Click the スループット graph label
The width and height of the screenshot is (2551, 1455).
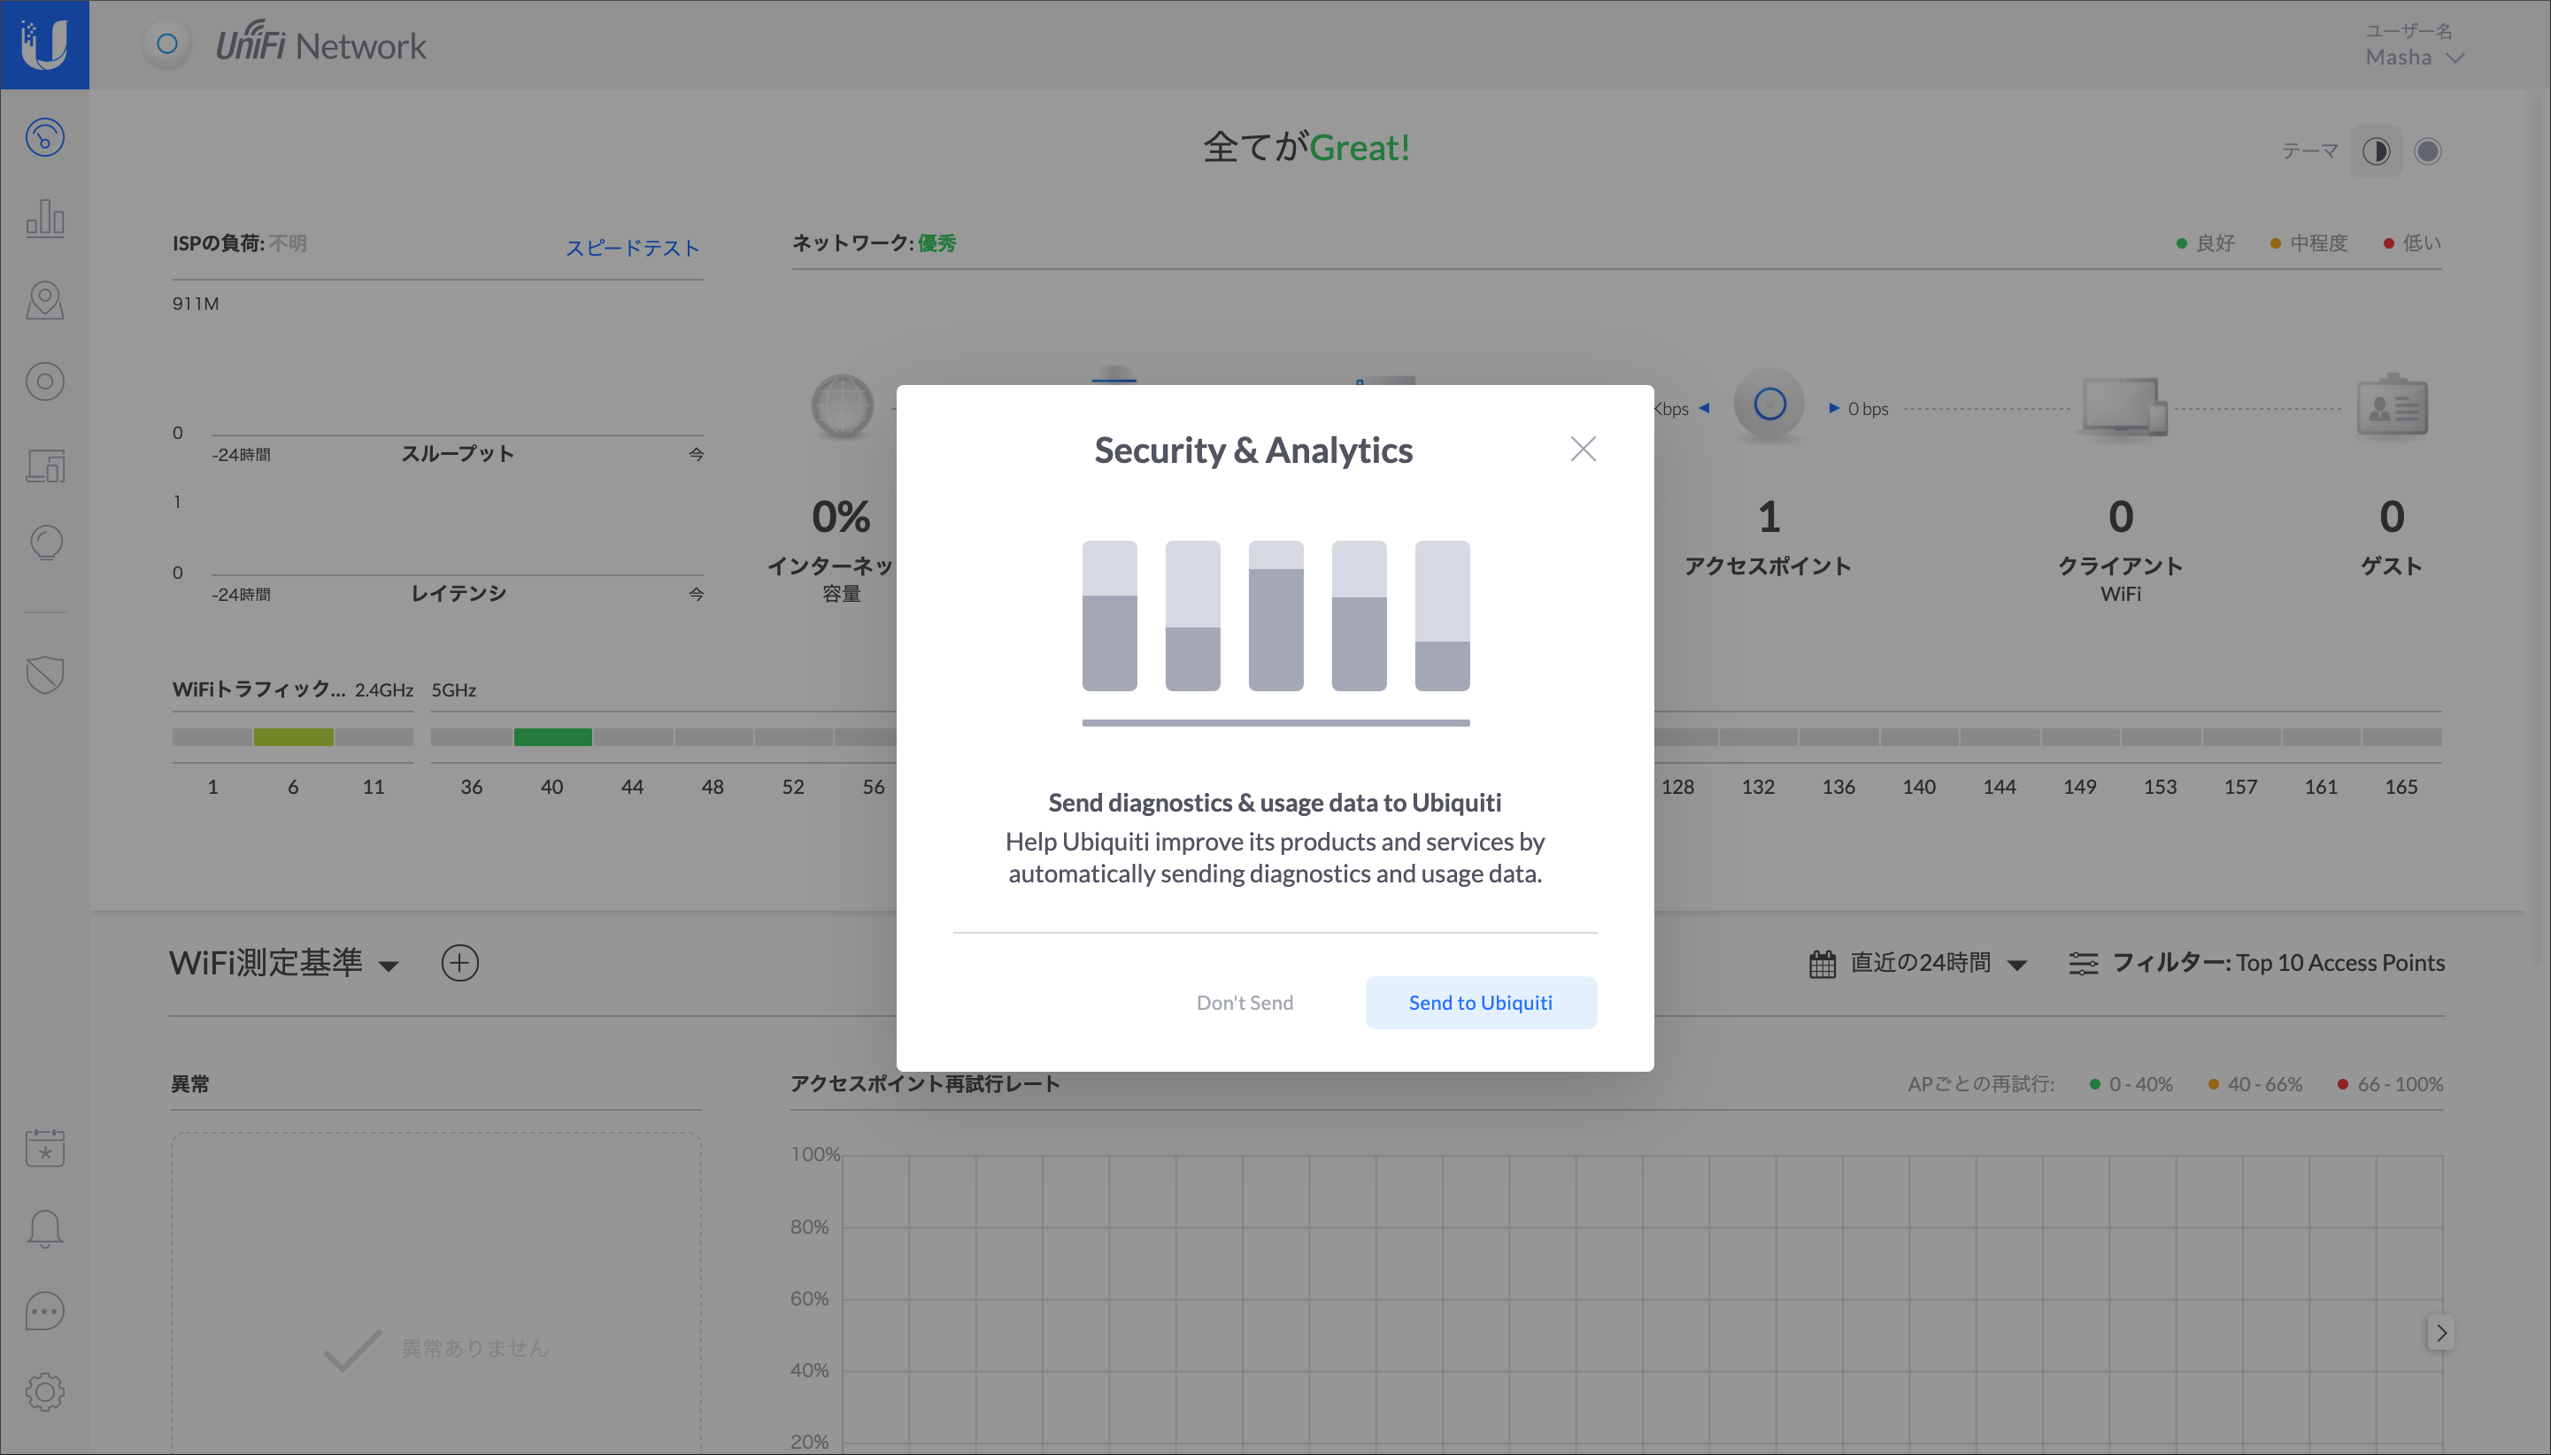click(458, 452)
